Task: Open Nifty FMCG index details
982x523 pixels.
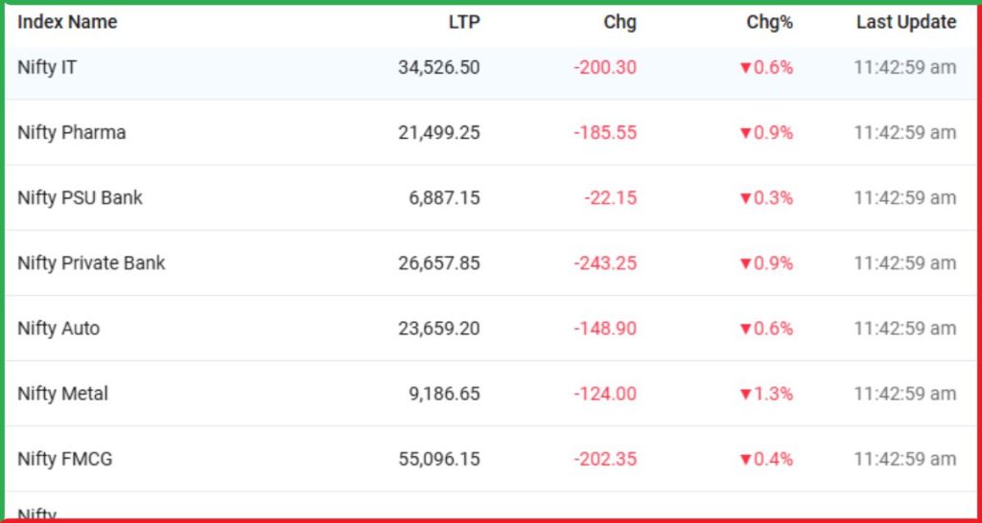Action: coord(65,459)
